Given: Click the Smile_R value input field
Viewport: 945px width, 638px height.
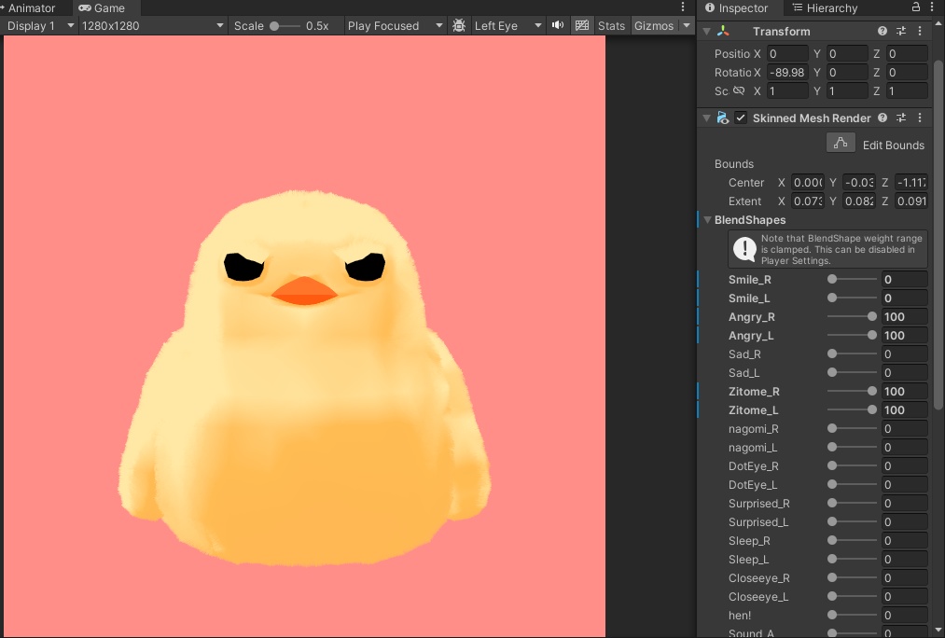Looking at the screenshot, I should 903,280.
